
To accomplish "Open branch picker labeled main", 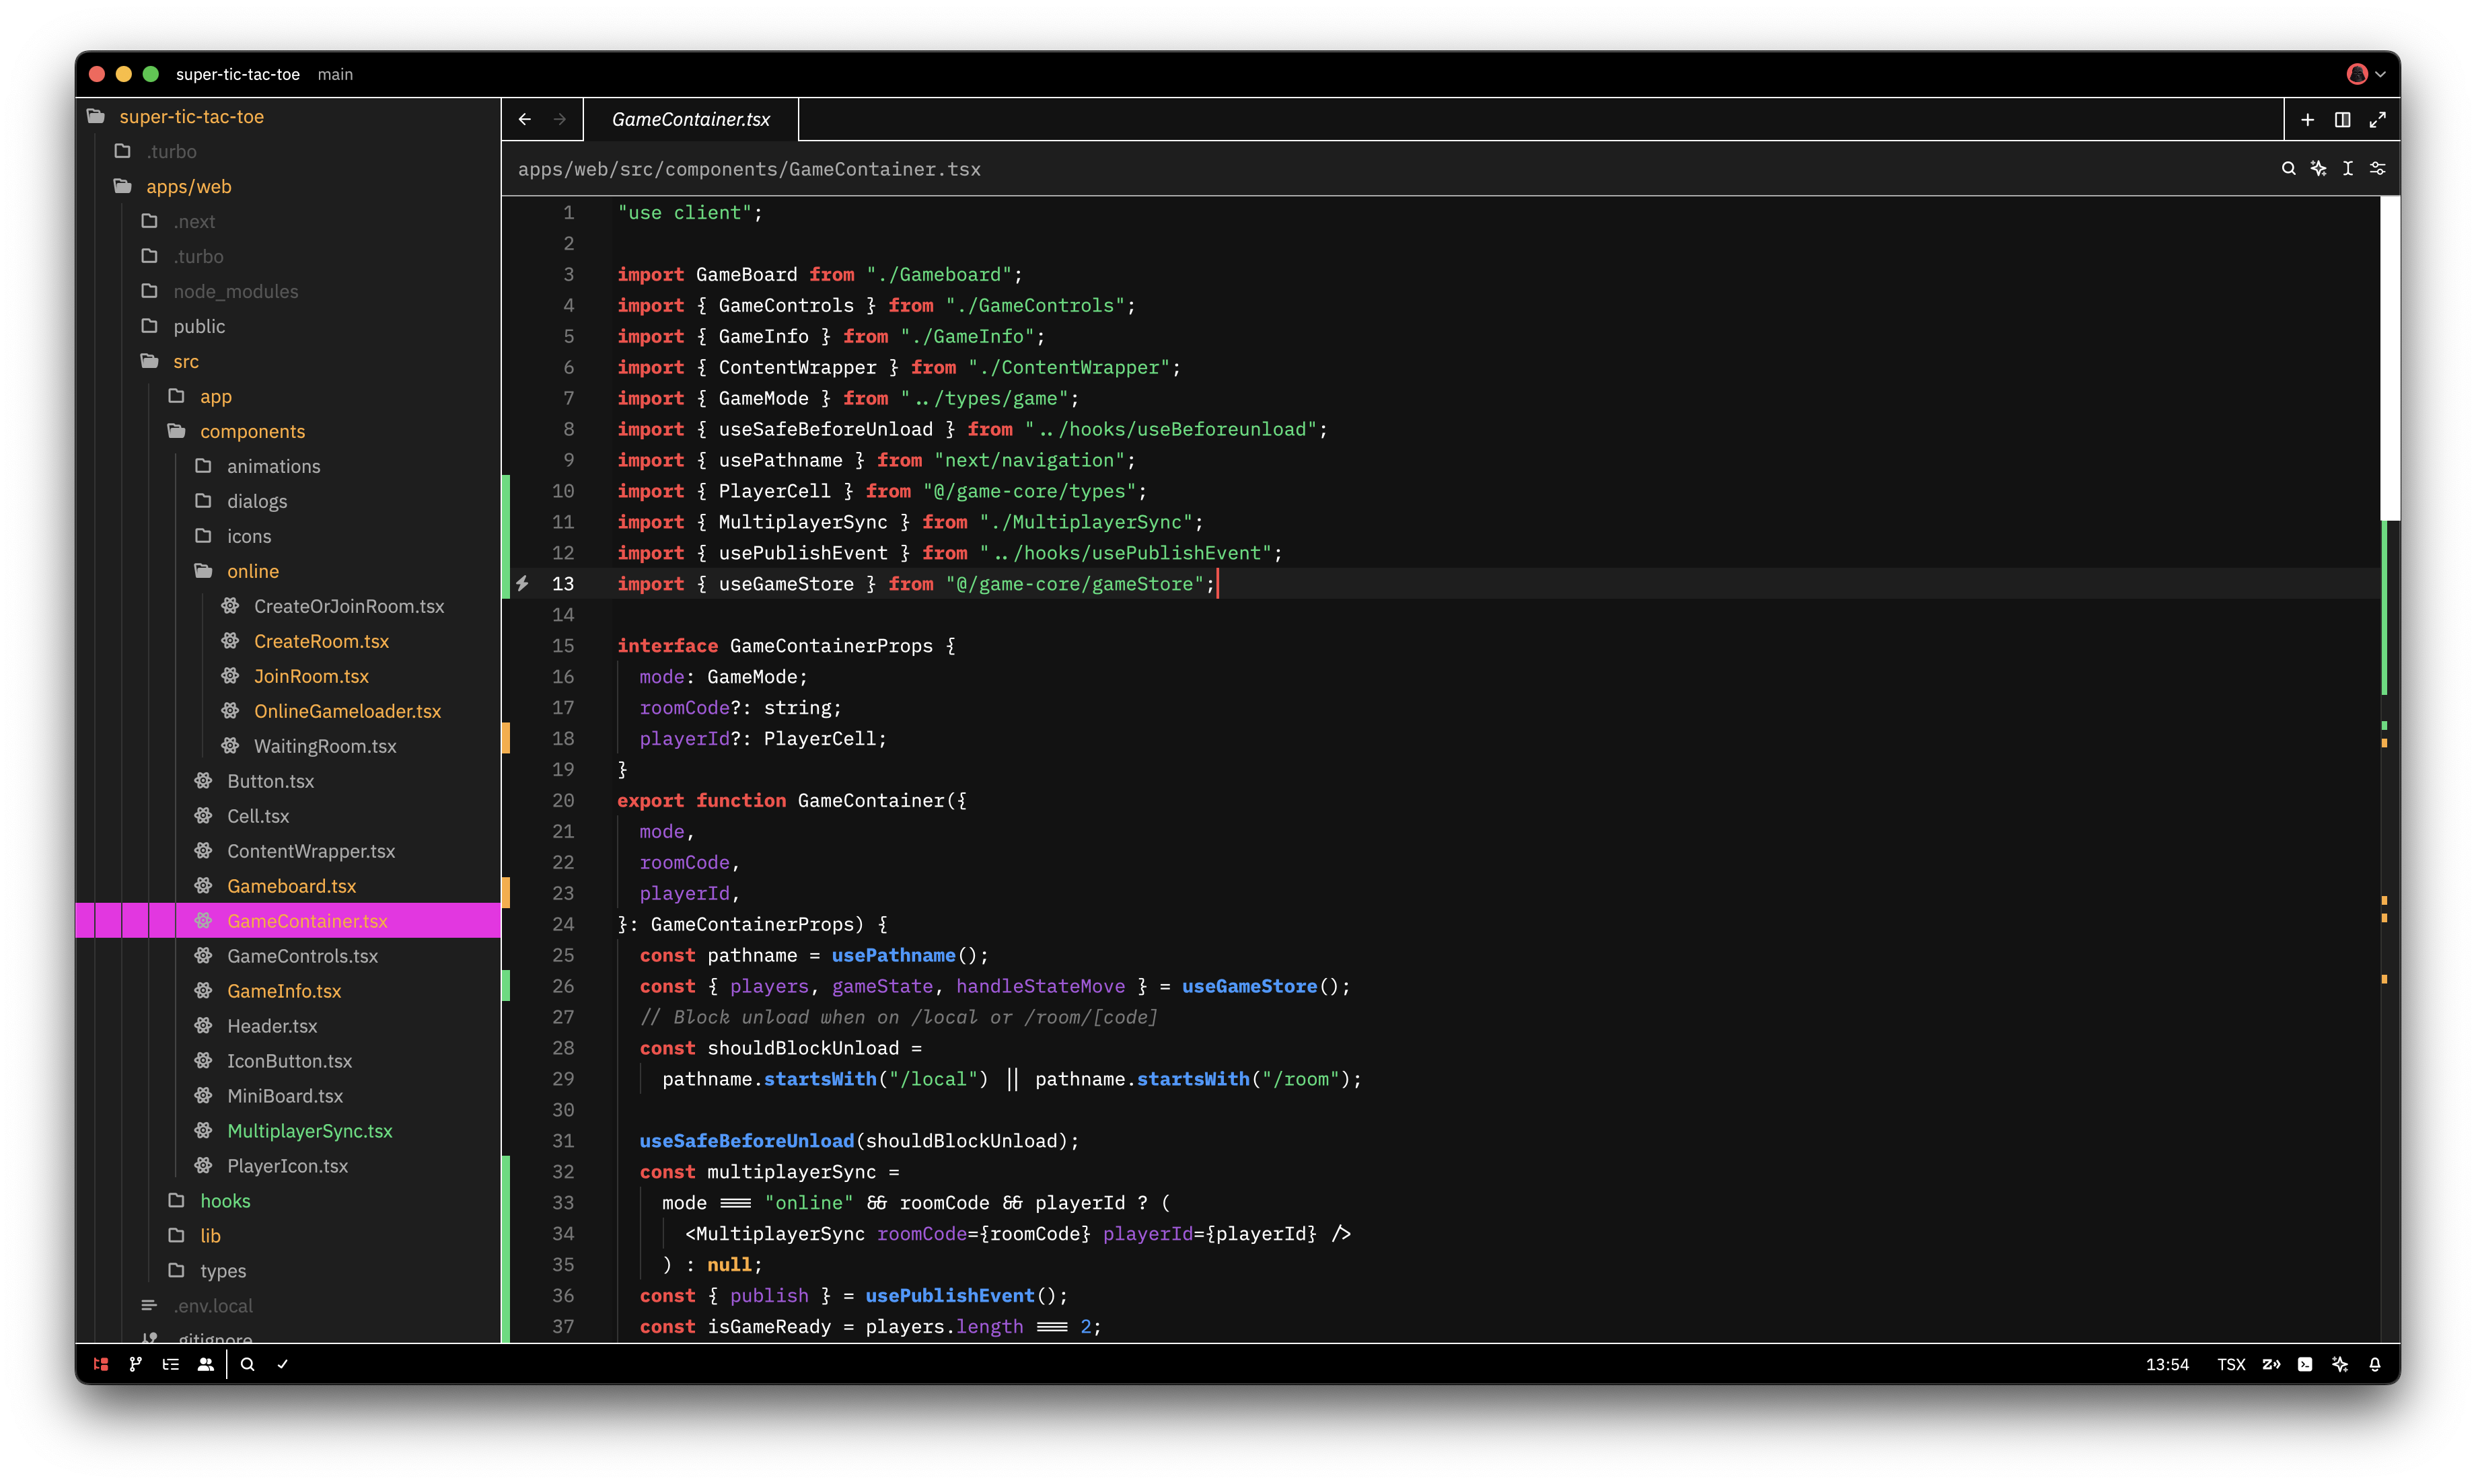I will pos(335,74).
